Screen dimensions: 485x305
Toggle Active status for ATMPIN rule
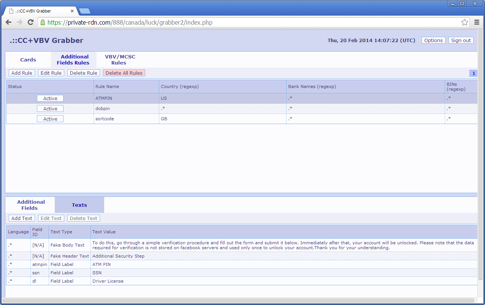click(50, 98)
